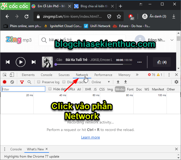Filter requests by WS
The width and height of the screenshot is (181, 160).
tap(147, 89)
